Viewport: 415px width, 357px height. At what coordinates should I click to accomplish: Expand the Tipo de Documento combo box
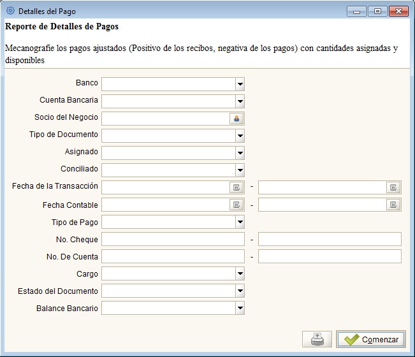tap(240, 135)
